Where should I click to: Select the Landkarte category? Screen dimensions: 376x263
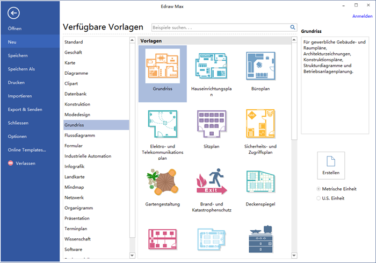[x=96, y=177]
